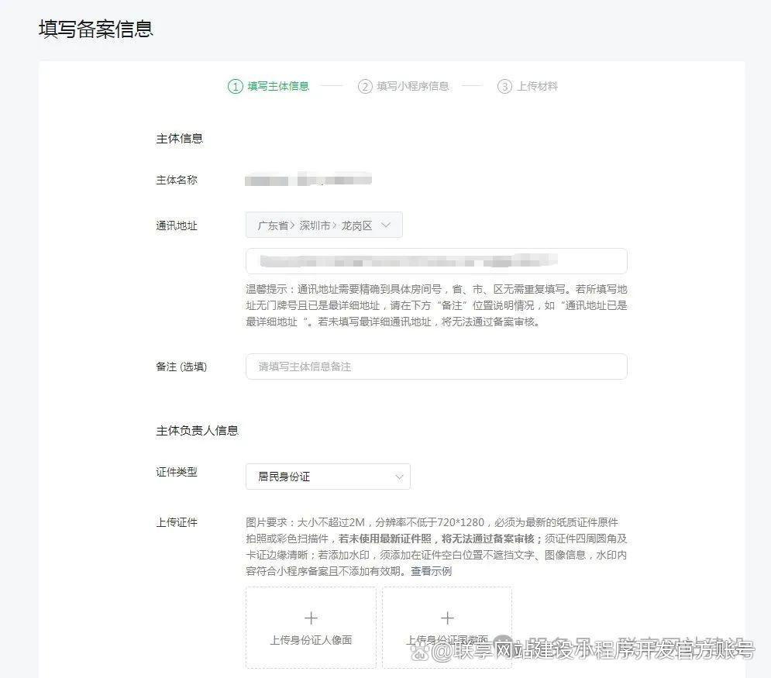Go to the 填写小程序信息 step label
Image resolution: width=771 pixels, height=678 pixels.
413,87
